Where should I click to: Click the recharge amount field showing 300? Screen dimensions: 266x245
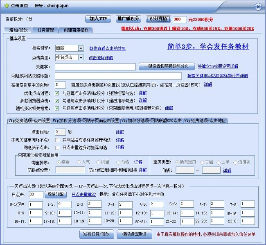click(x=180, y=20)
